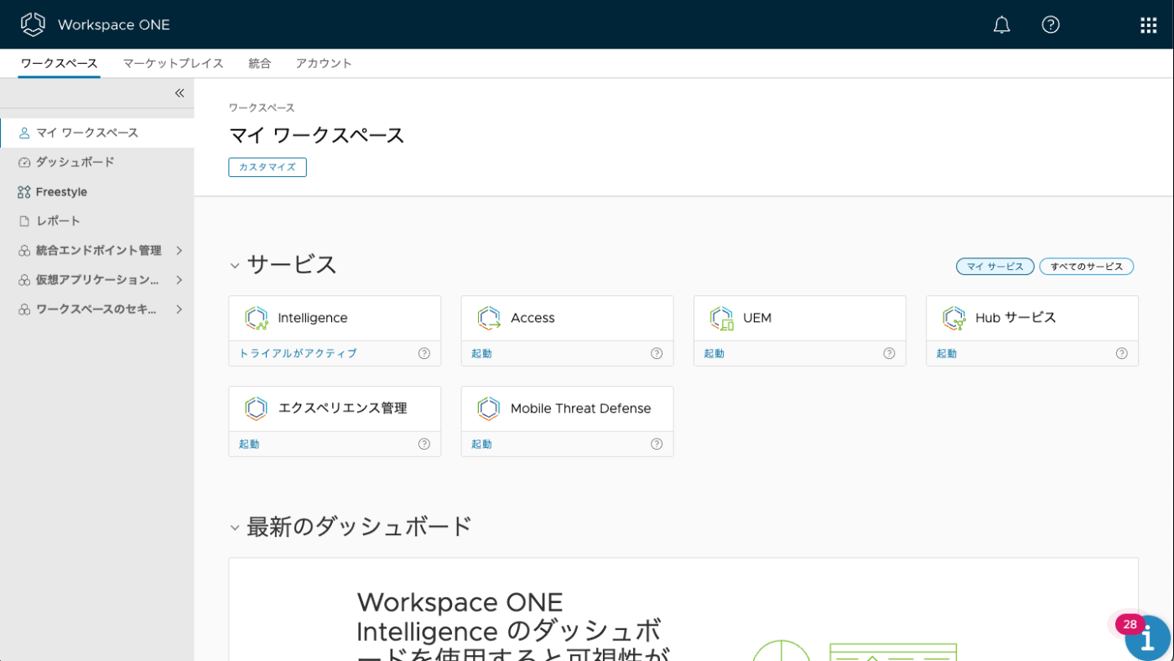Switch to the マーケットプレイス tab
Viewport: 1174px width, 661px height.
coord(174,63)
